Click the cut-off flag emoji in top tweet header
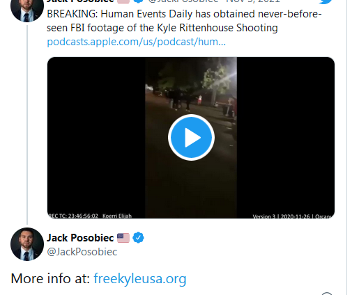 [123, 1]
